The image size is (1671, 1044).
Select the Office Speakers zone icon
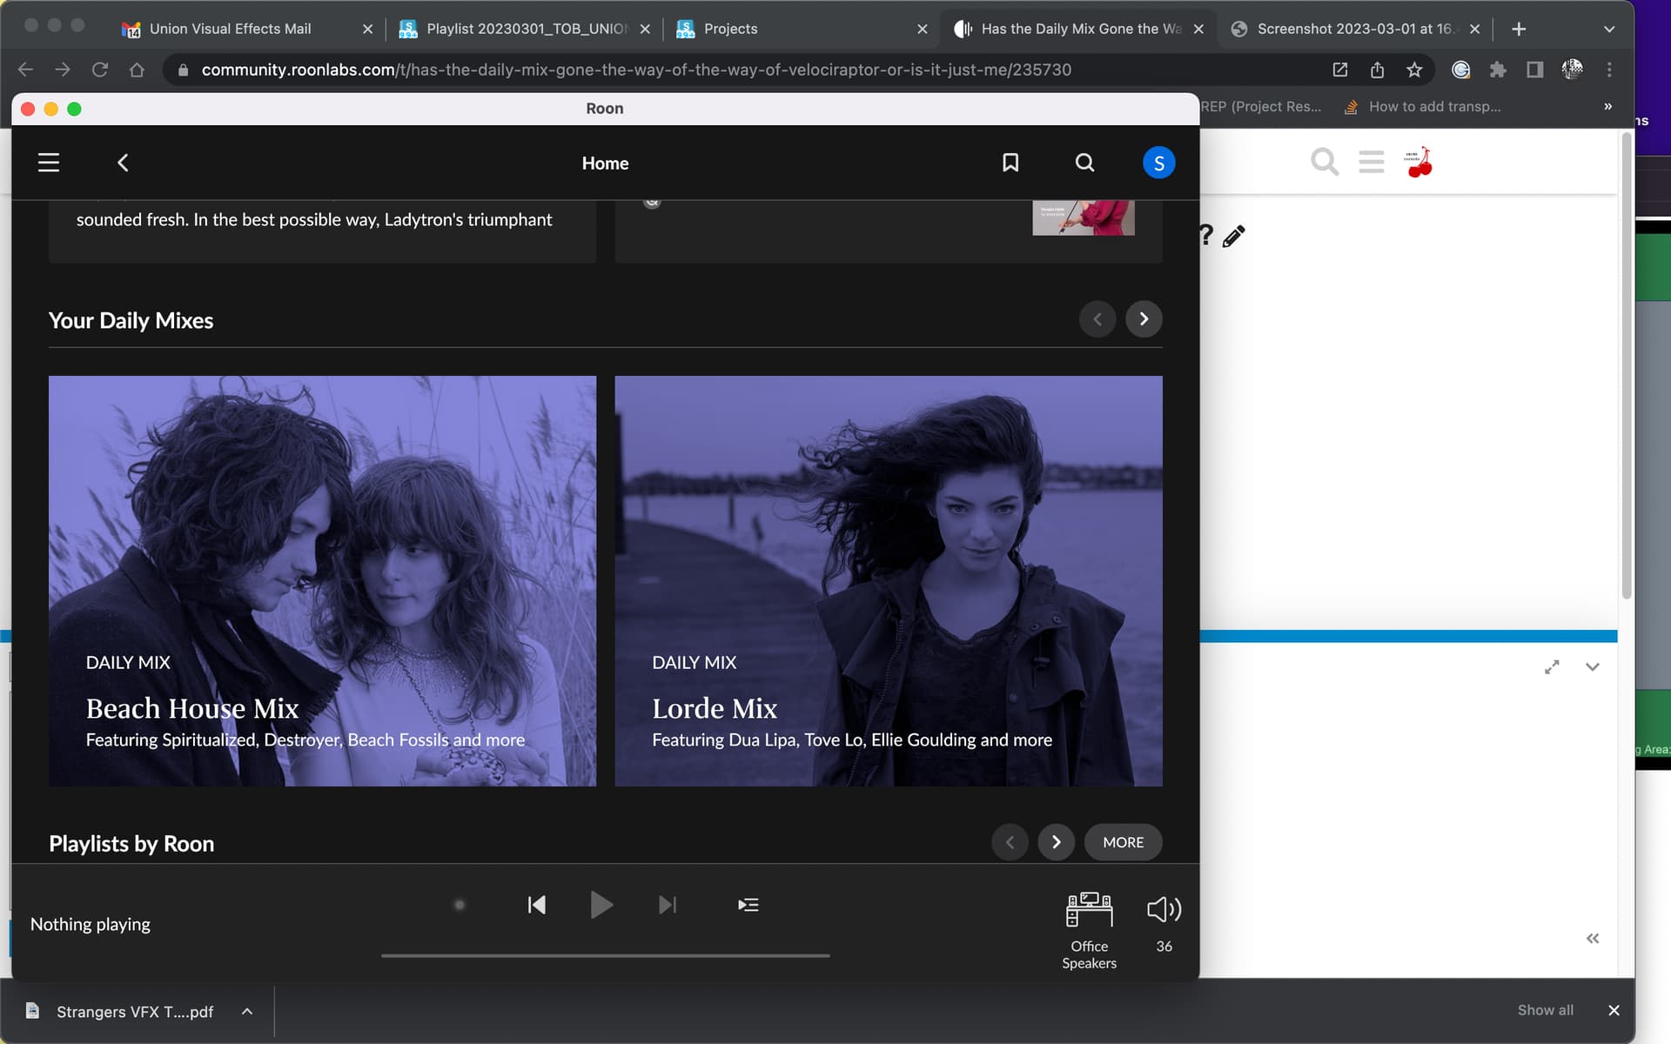[1089, 910]
